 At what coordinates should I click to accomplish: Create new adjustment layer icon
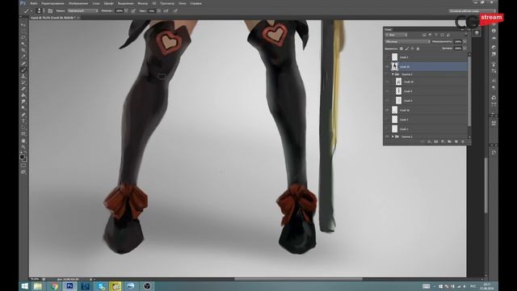click(443, 141)
